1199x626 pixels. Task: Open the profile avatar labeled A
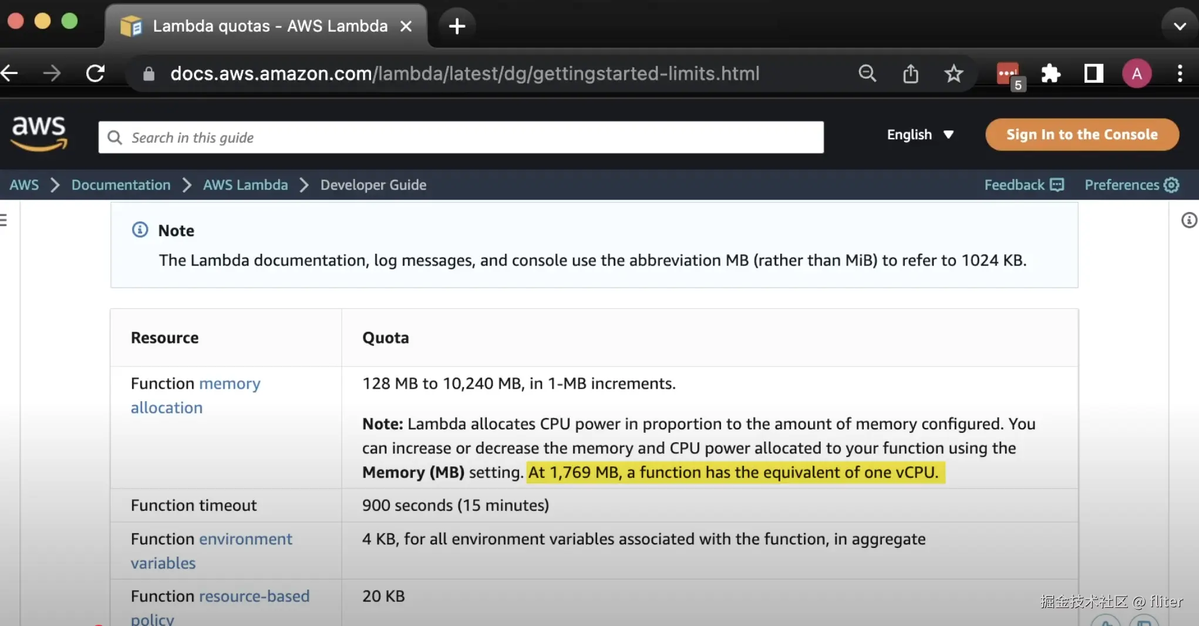(1136, 73)
